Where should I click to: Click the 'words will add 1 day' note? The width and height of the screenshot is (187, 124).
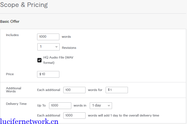[123, 115]
